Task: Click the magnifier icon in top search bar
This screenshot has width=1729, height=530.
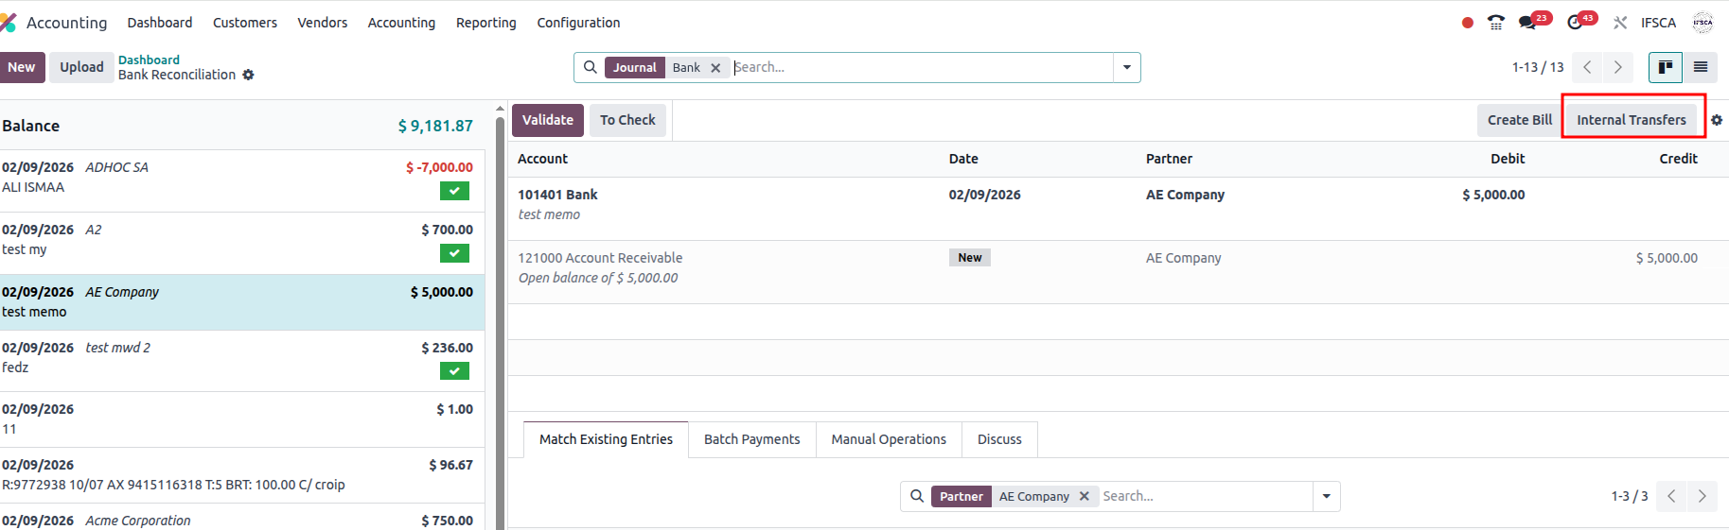Action: [590, 67]
